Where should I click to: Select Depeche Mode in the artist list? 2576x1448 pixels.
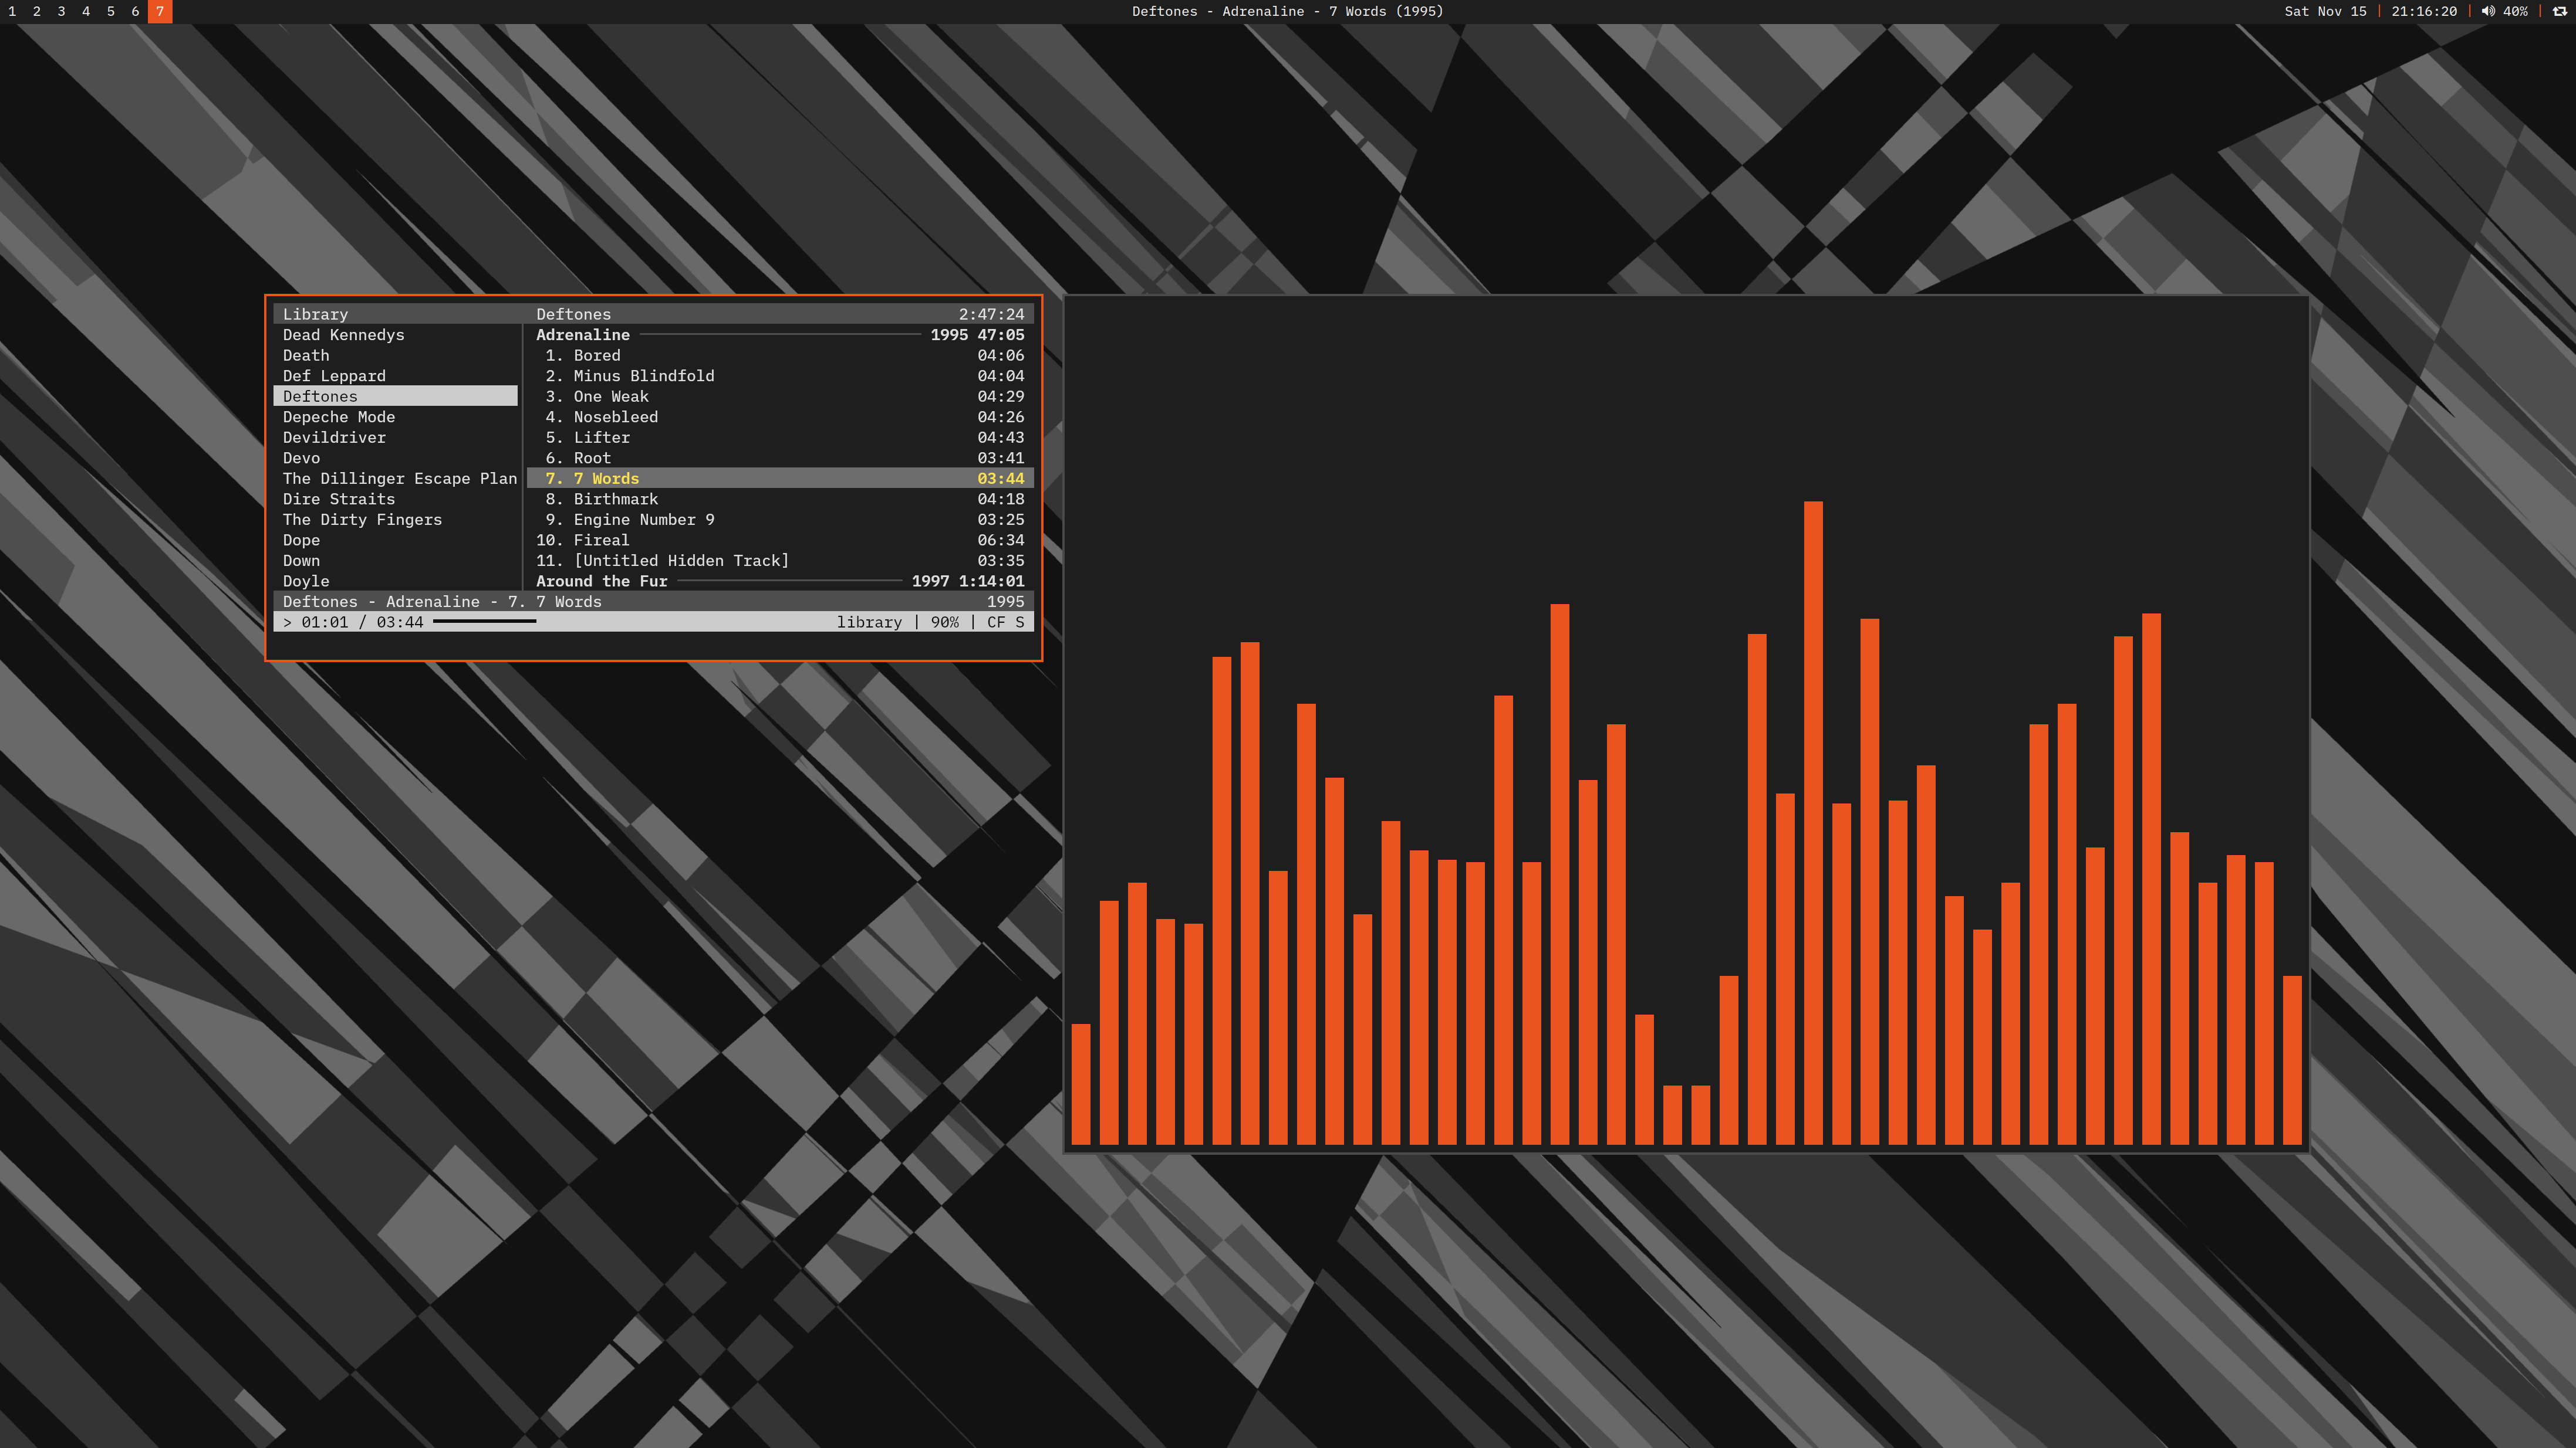pos(338,417)
